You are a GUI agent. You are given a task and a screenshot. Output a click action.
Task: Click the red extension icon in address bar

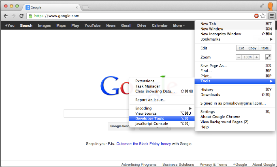click(x=256, y=16)
